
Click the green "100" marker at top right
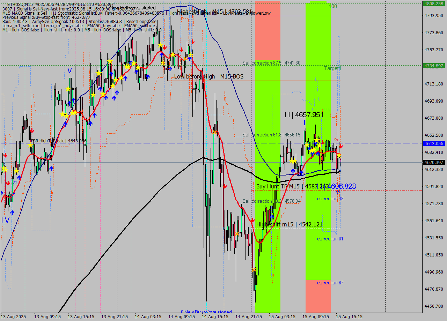332,7
